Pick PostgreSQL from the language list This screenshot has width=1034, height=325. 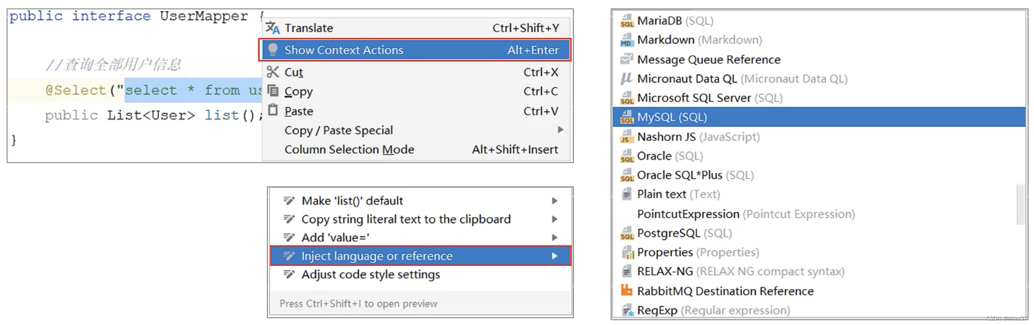click(819, 233)
